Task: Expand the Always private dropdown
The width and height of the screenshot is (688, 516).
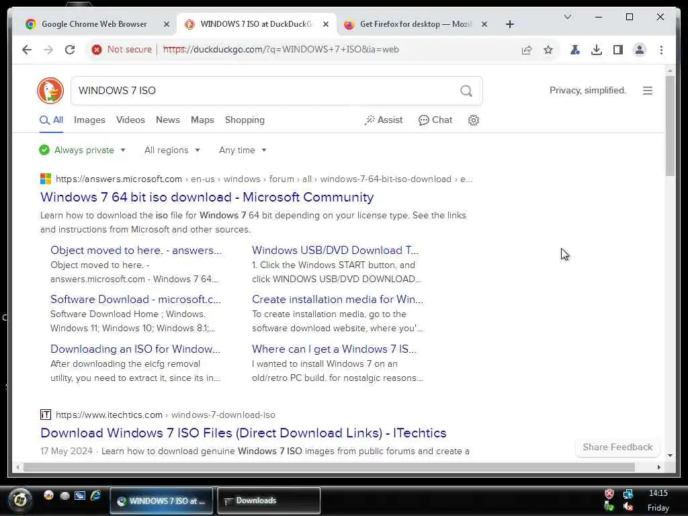Action: [82, 150]
